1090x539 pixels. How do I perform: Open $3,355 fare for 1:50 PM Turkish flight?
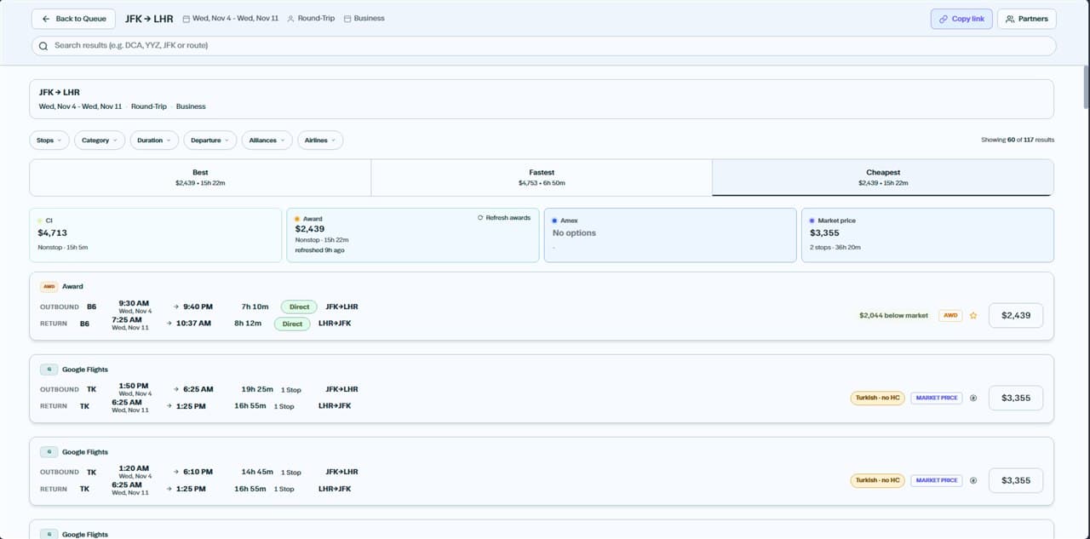tap(1016, 398)
